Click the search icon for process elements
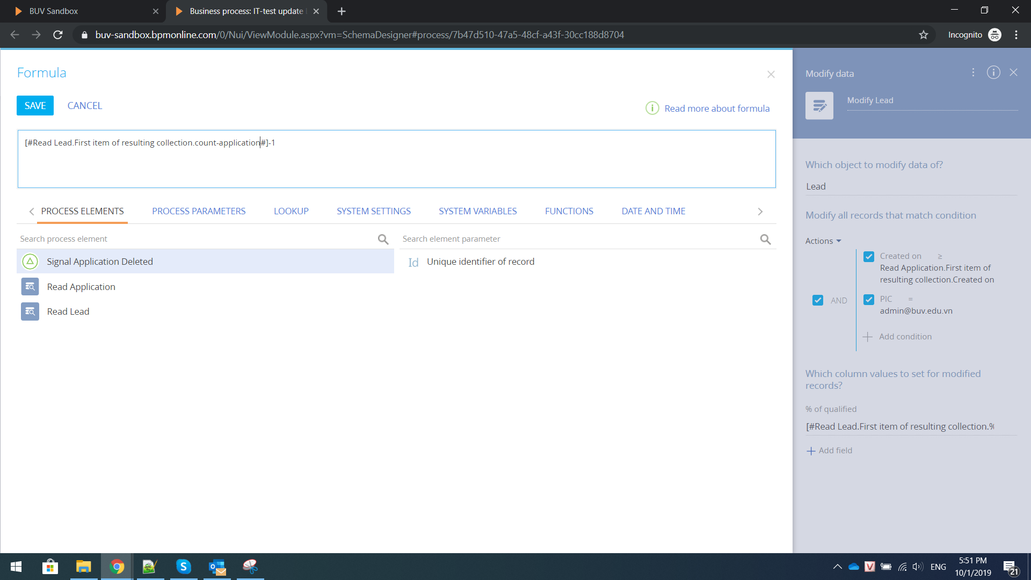Viewport: 1031px width, 580px height. (383, 239)
